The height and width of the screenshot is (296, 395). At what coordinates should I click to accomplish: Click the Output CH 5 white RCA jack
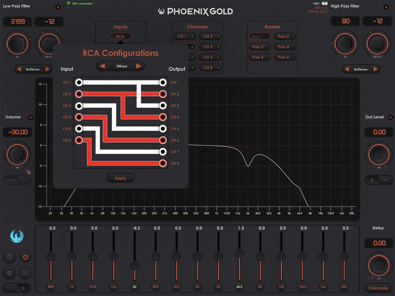click(163, 129)
